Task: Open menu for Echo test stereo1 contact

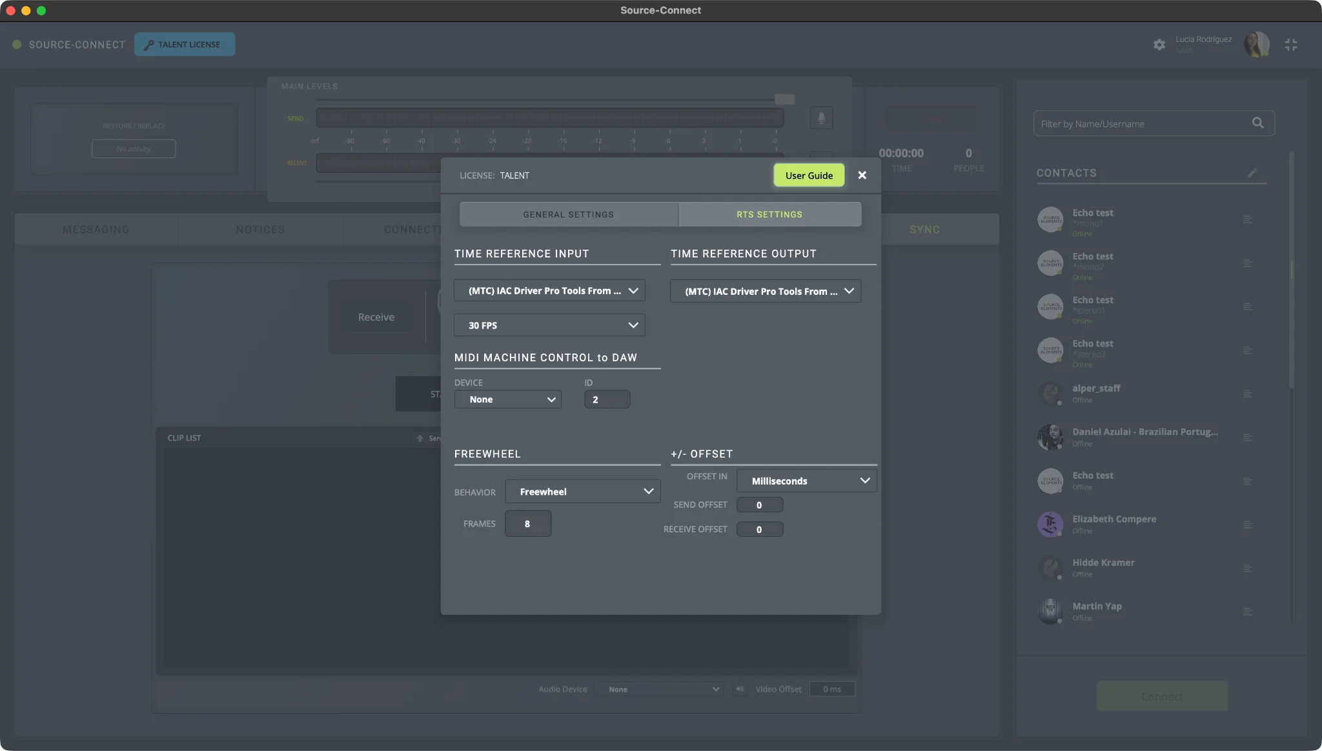Action: pyautogui.click(x=1248, y=307)
